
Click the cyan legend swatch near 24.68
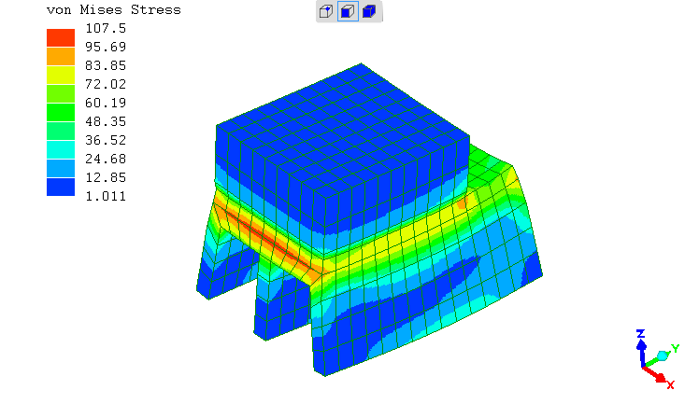tap(61, 149)
